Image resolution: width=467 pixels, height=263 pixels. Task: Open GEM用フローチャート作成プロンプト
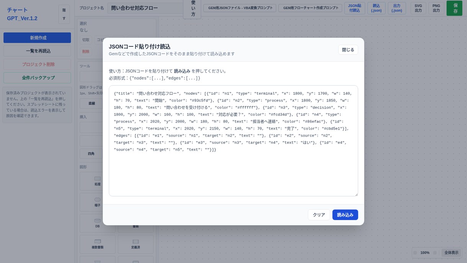tap(310, 8)
